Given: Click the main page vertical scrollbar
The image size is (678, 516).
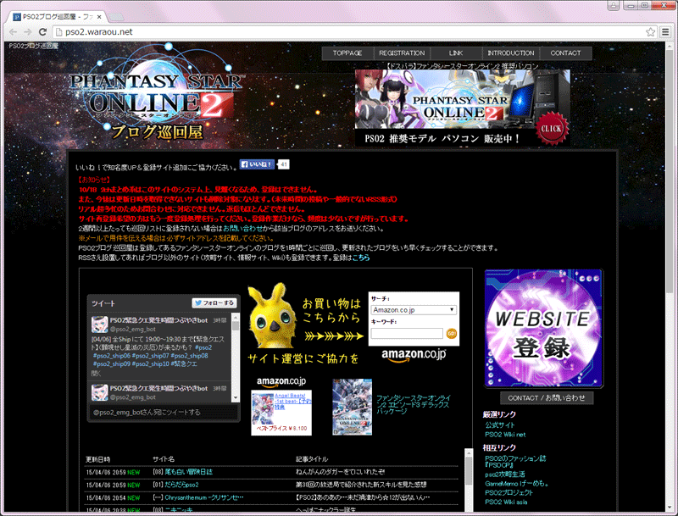Looking at the screenshot, I should tap(670, 276).
